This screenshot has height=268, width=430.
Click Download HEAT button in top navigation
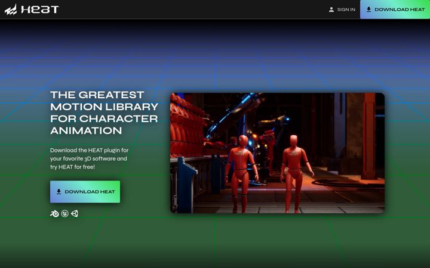pyautogui.click(x=395, y=10)
